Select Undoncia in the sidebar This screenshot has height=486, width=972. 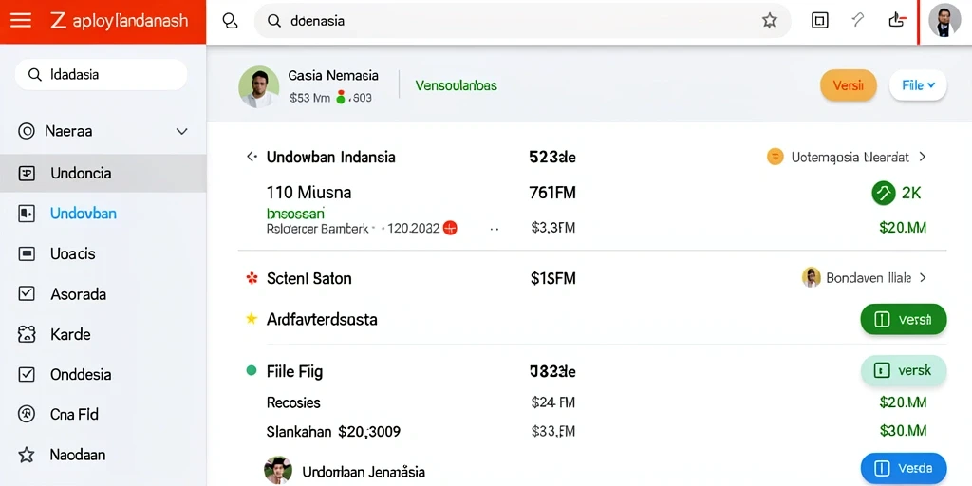(103, 173)
